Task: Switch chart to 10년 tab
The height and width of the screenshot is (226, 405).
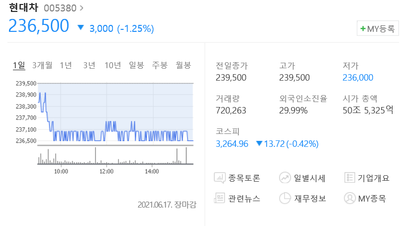Action: point(112,65)
